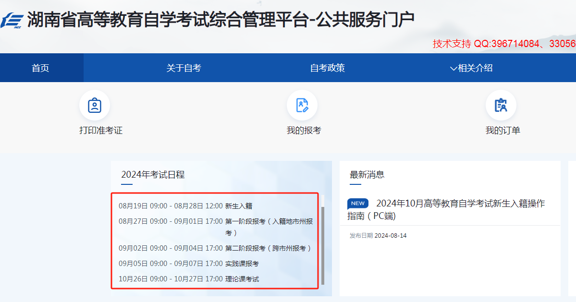
Task: Select the 新生入籍 schedule entry
Action: point(238,206)
